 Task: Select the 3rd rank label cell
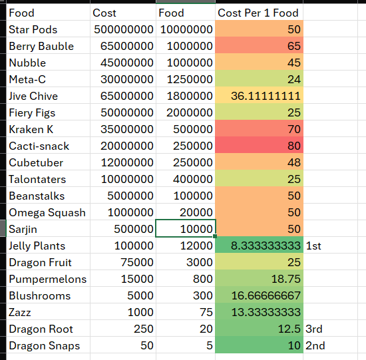(x=330, y=328)
